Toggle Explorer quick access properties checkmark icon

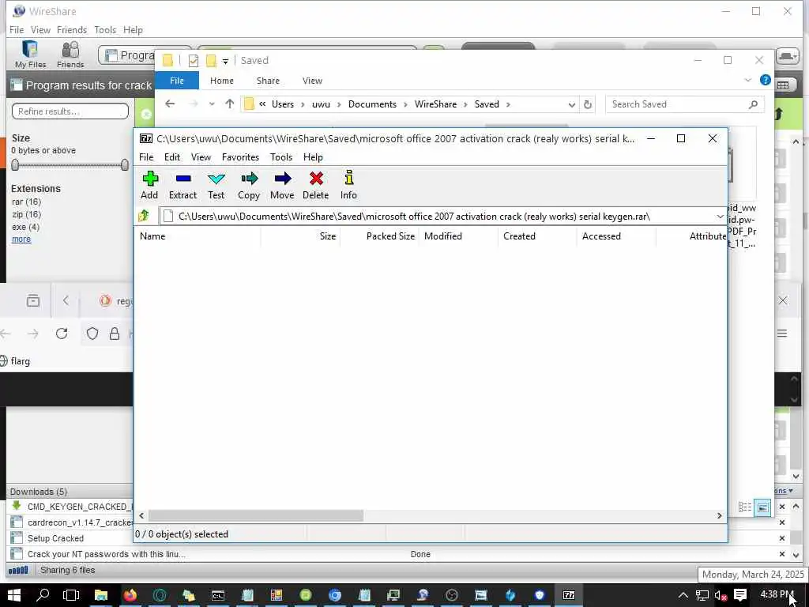[194, 60]
